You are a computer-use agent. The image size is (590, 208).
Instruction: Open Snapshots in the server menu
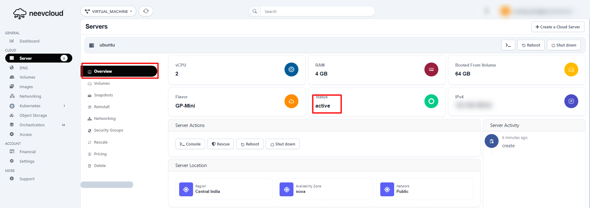(103, 95)
